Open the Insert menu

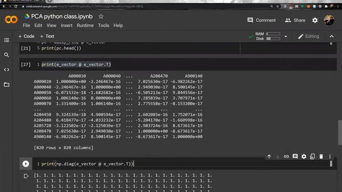[x=66, y=26]
